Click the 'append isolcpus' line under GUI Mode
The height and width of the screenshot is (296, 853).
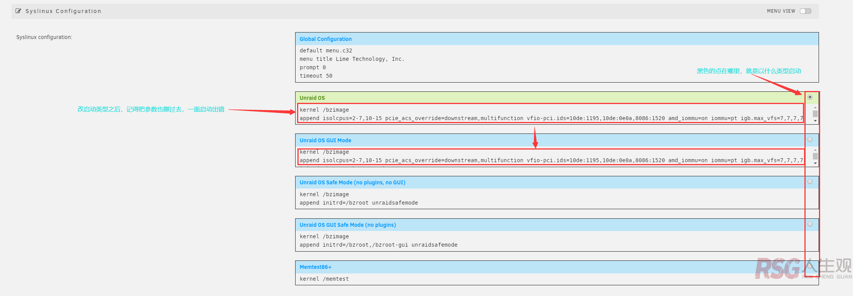(551, 160)
